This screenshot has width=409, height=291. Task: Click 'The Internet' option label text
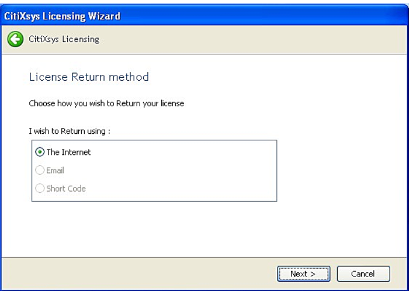pos(68,153)
